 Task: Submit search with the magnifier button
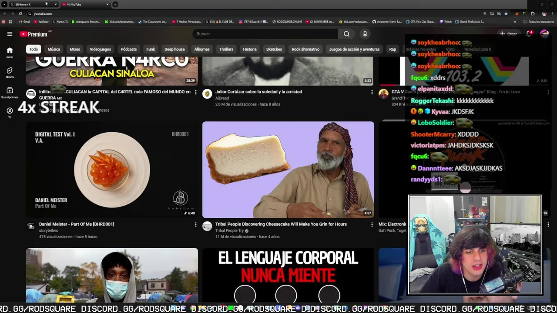346,34
